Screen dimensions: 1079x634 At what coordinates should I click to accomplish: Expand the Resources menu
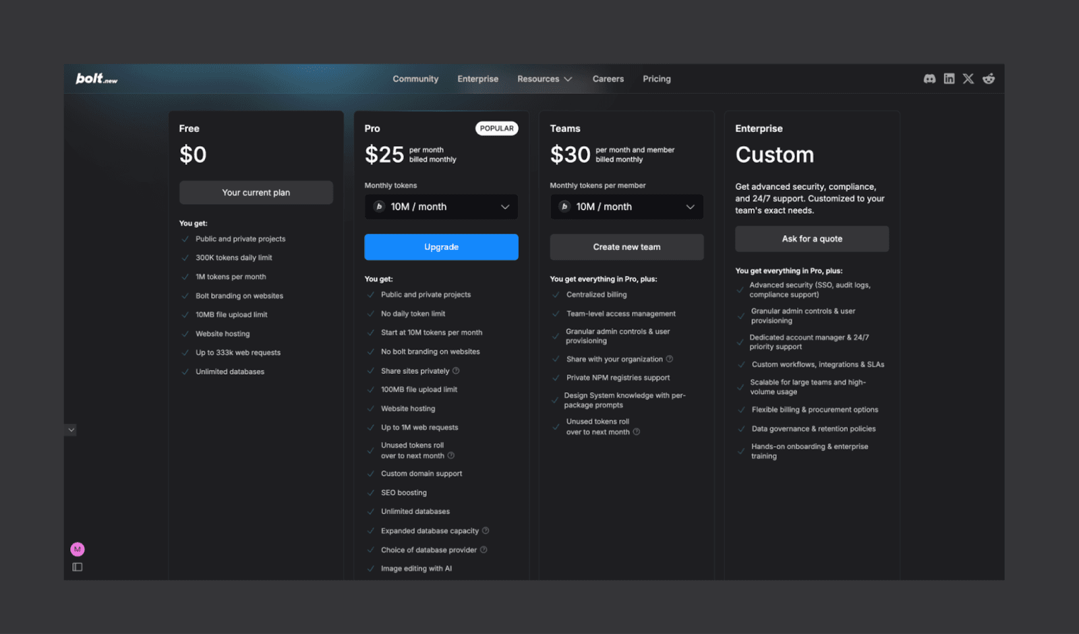(545, 79)
